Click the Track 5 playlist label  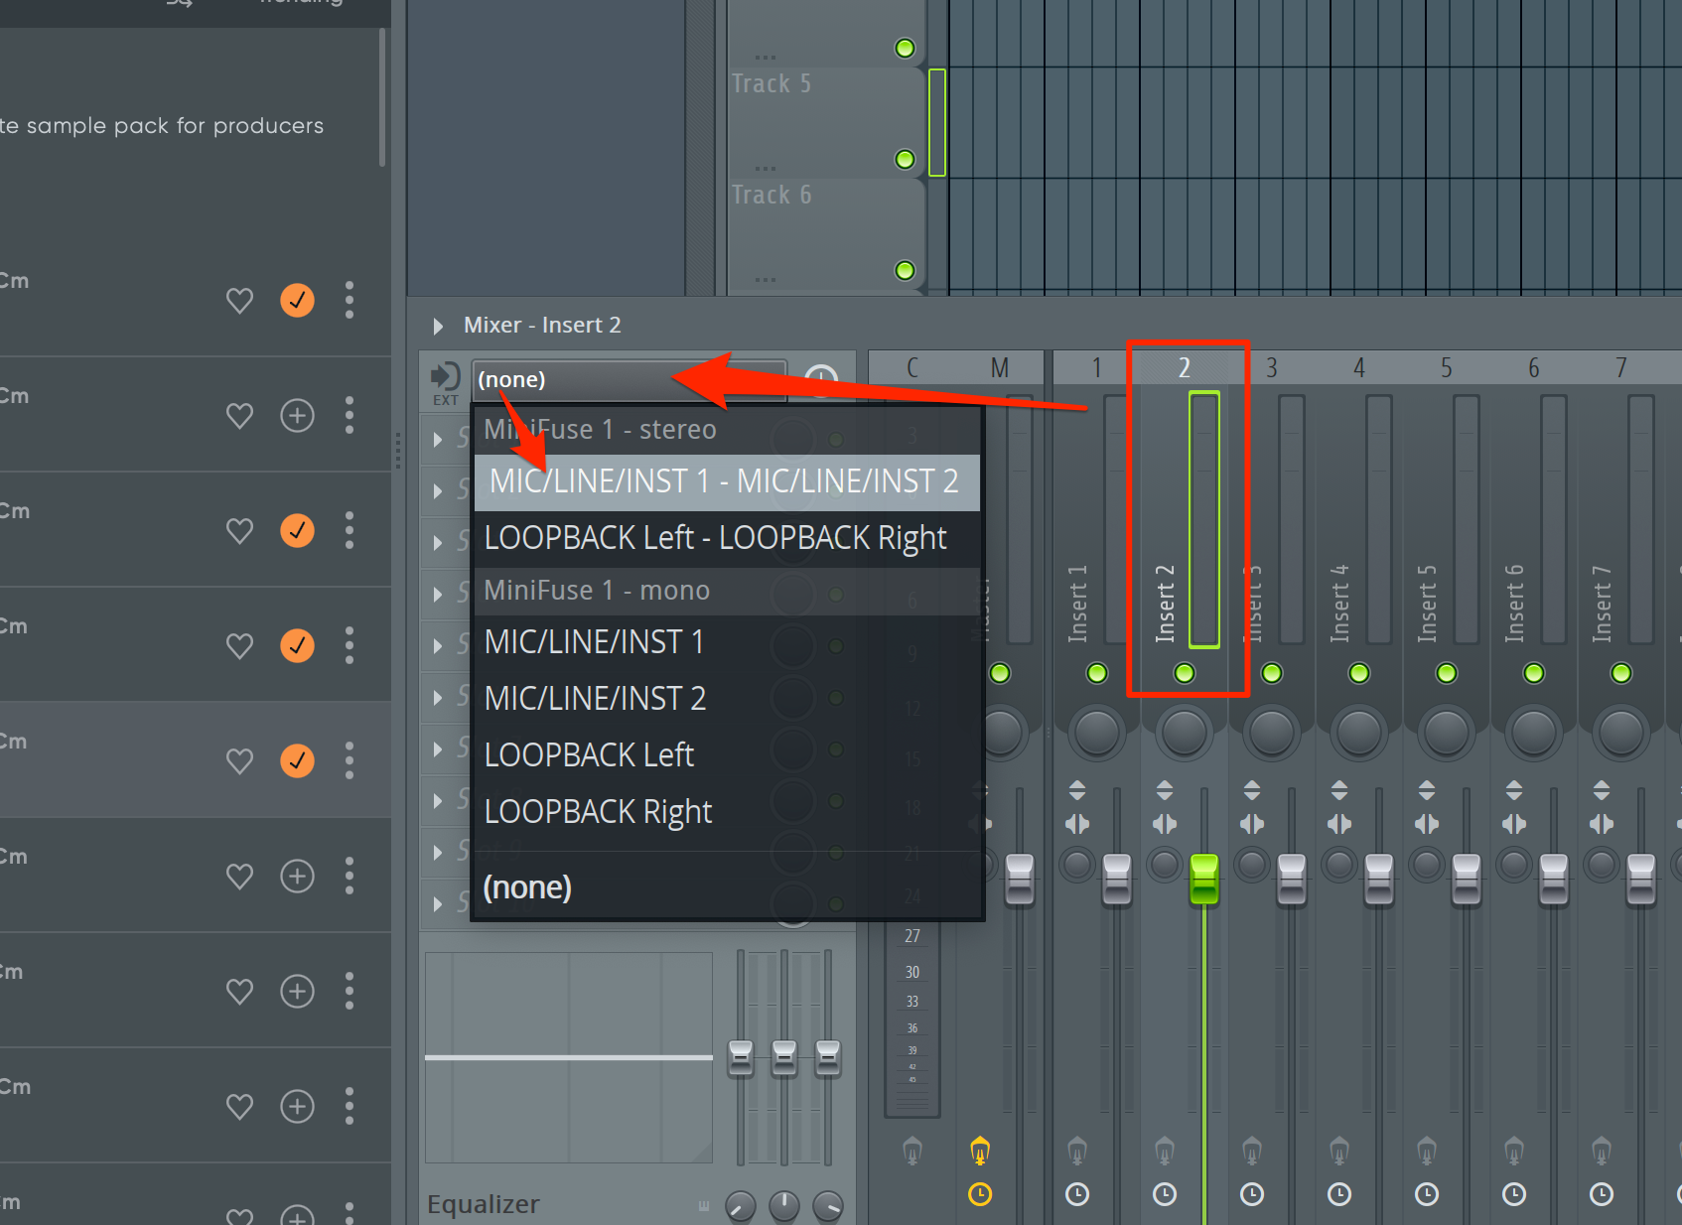771,84
